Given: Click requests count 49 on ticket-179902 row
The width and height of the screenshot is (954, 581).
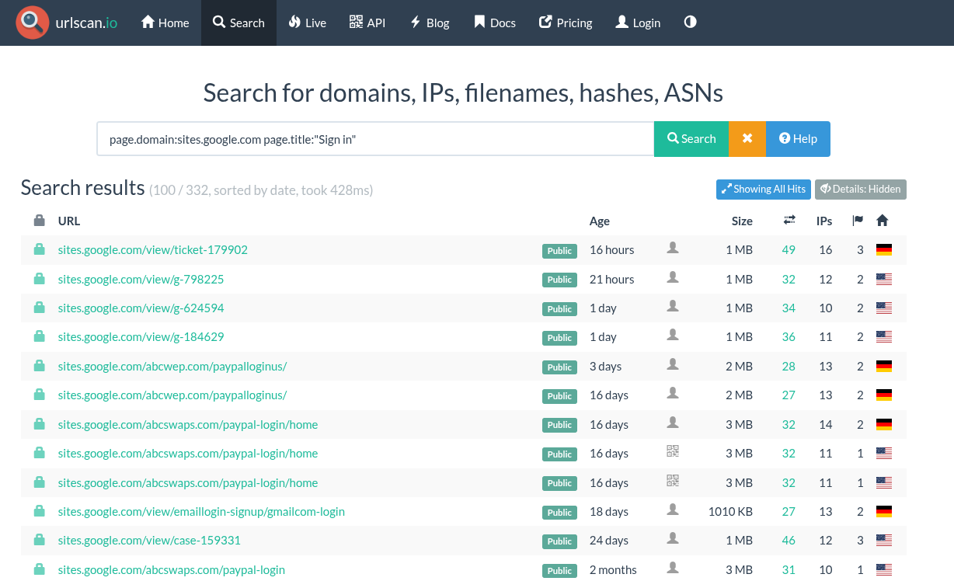Looking at the screenshot, I should tap(789, 250).
